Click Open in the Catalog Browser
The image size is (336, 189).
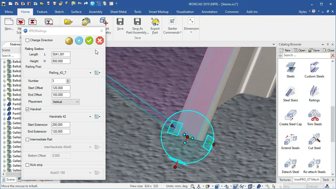point(300,50)
